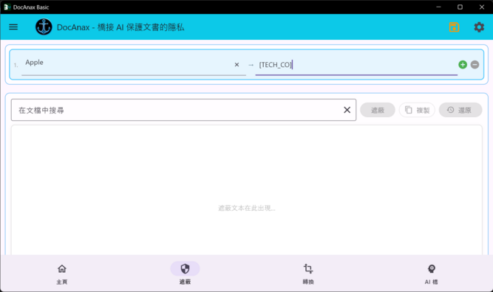
Task: Click the 遮蔽 mask button
Action: 377,110
